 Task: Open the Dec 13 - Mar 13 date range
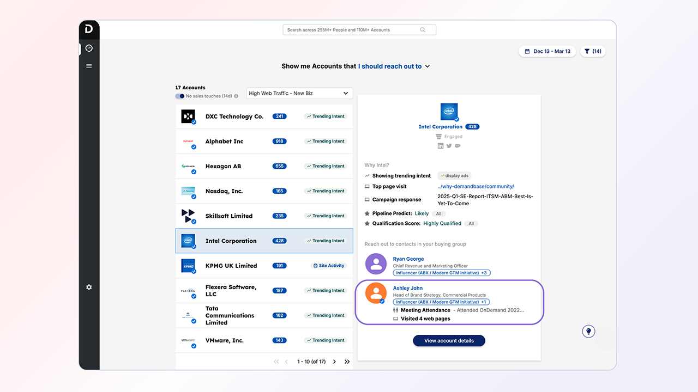point(547,51)
